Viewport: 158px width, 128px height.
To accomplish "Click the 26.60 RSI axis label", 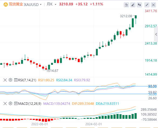I will (x=152, y=98).
